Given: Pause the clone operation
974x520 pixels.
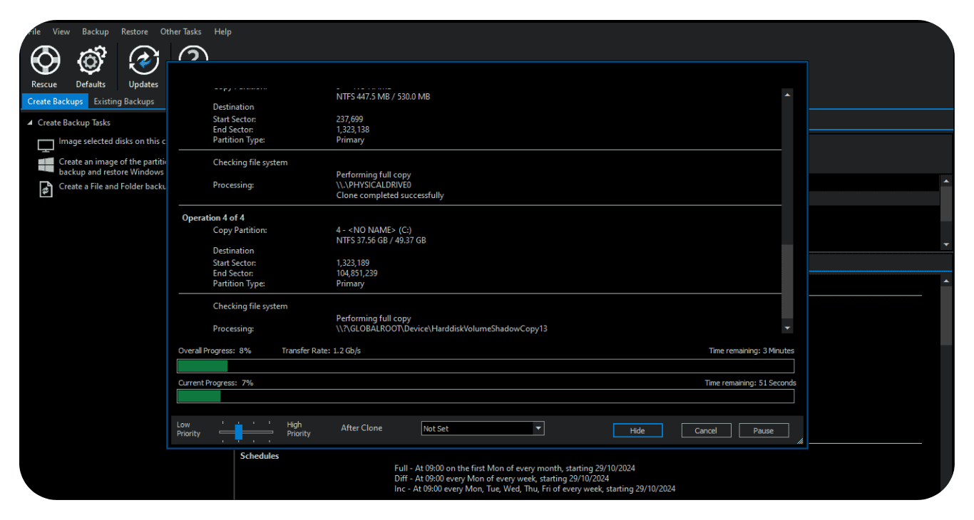Looking at the screenshot, I should coord(763,430).
